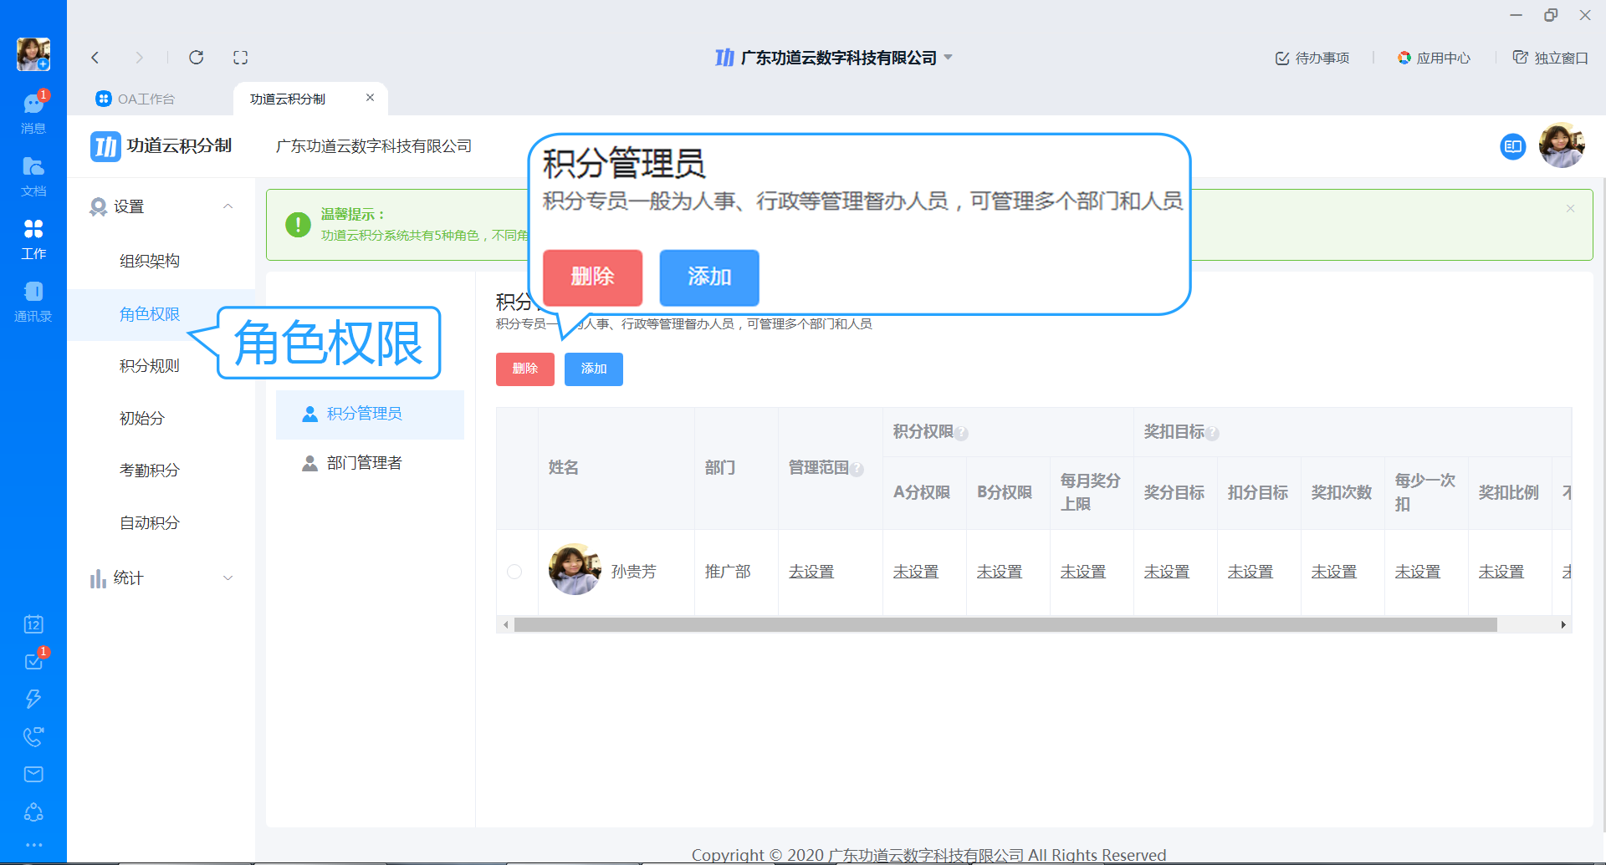Expand the 统计 menu section
This screenshot has width=1606, height=865.
[228, 578]
